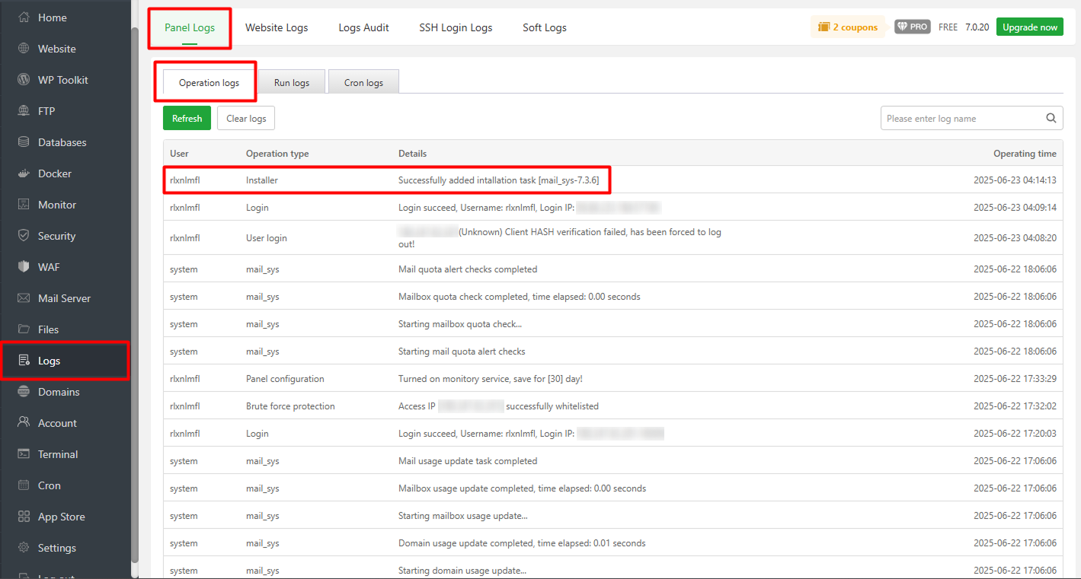Click the Refresh button

(x=187, y=118)
